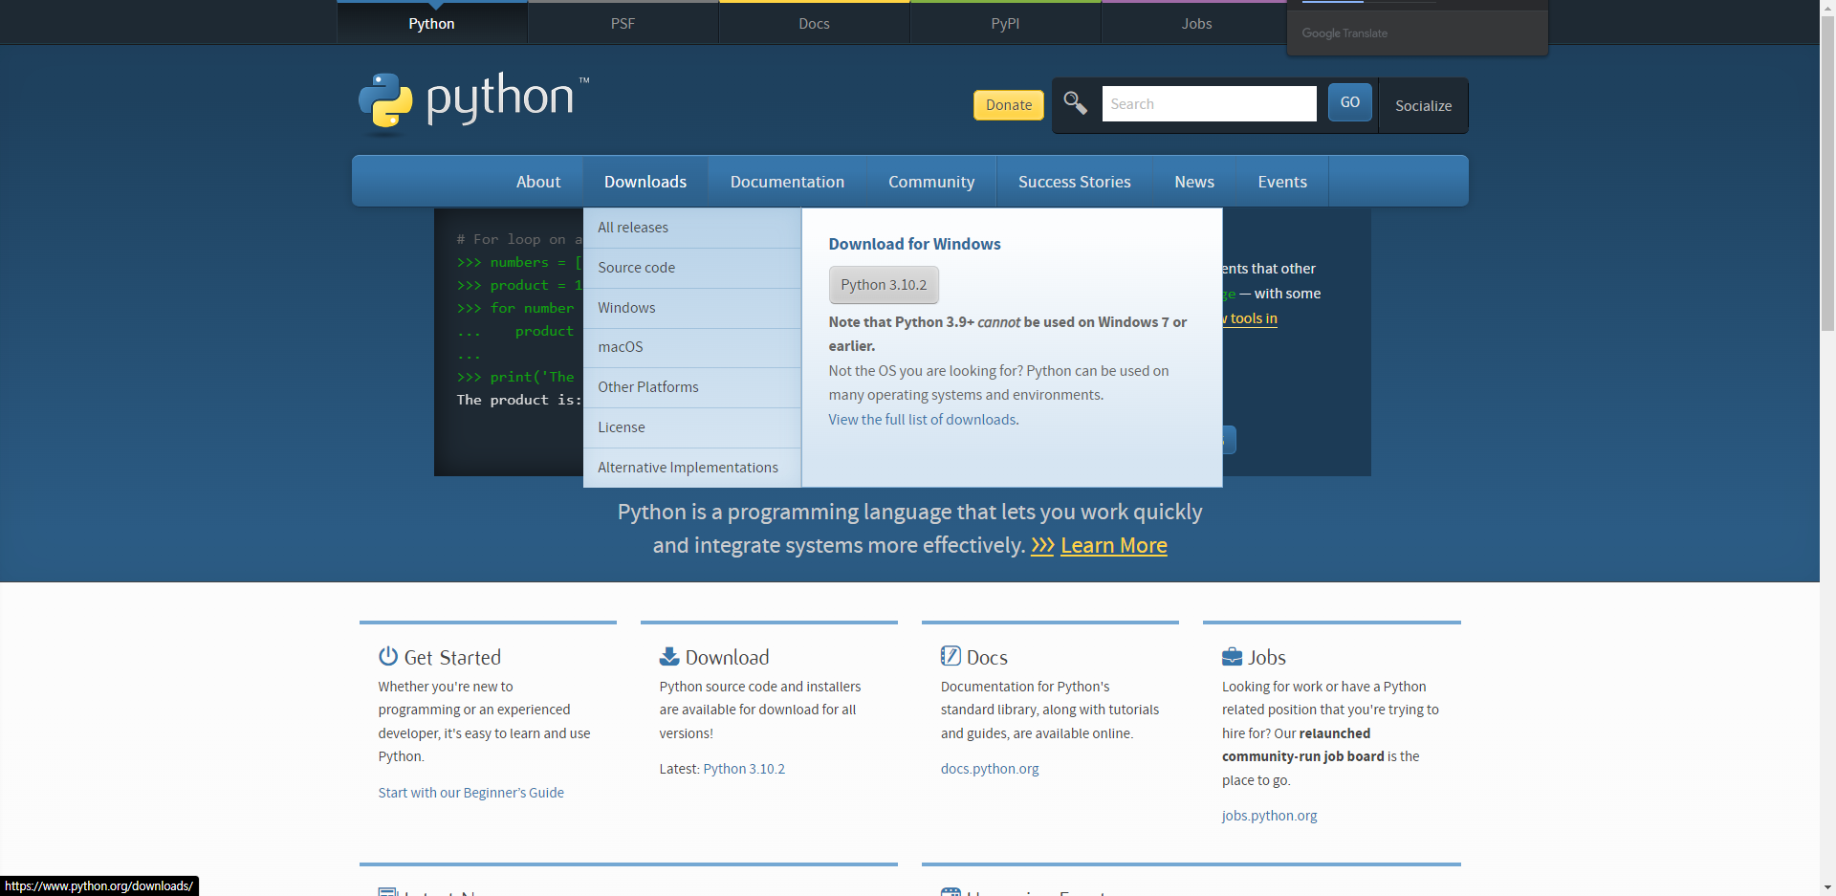Open the PyPI top tab
The image size is (1836, 896).
pyautogui.click(x=1005, y=23)
